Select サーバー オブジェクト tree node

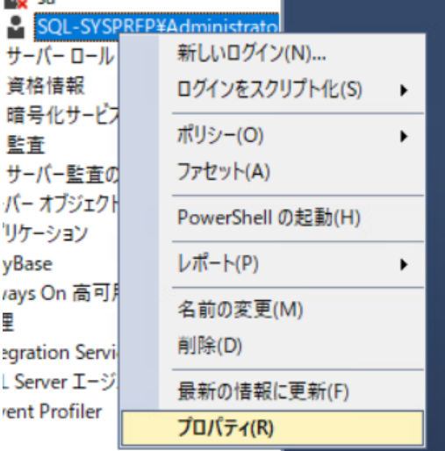pyautogui.click(x=61, y=204)
